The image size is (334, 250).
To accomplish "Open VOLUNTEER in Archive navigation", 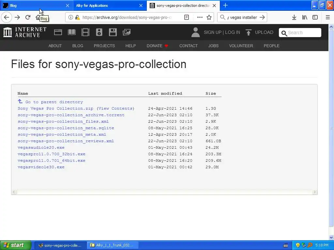I will tap(241, 46).
